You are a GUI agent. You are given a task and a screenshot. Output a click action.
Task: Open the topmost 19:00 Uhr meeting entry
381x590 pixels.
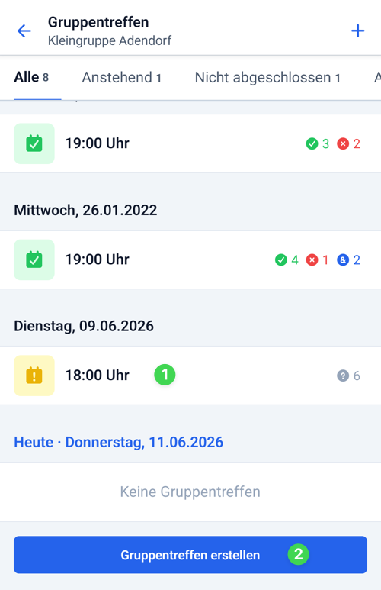click(190, 143)
